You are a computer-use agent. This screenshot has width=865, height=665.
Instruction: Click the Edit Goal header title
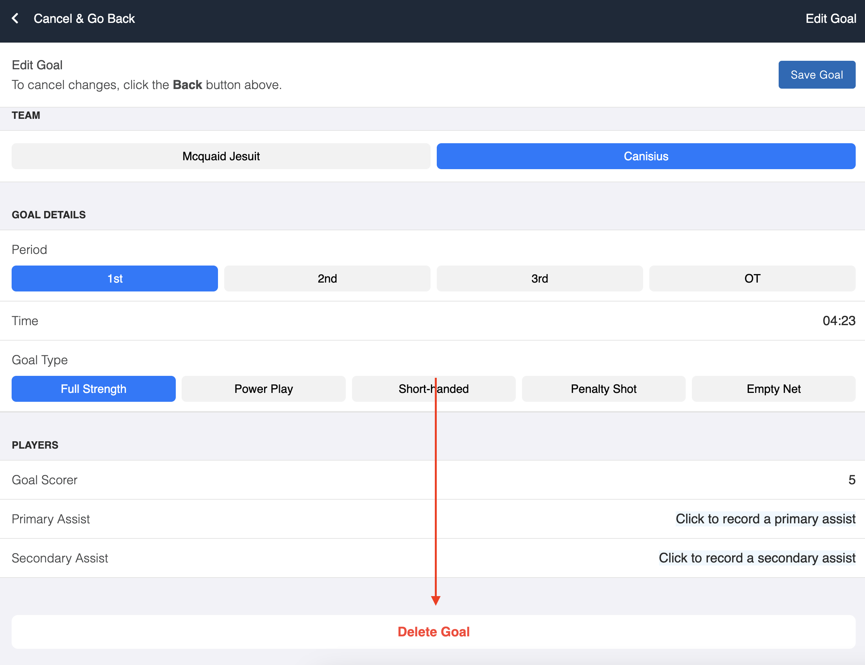tap(831, 19)
